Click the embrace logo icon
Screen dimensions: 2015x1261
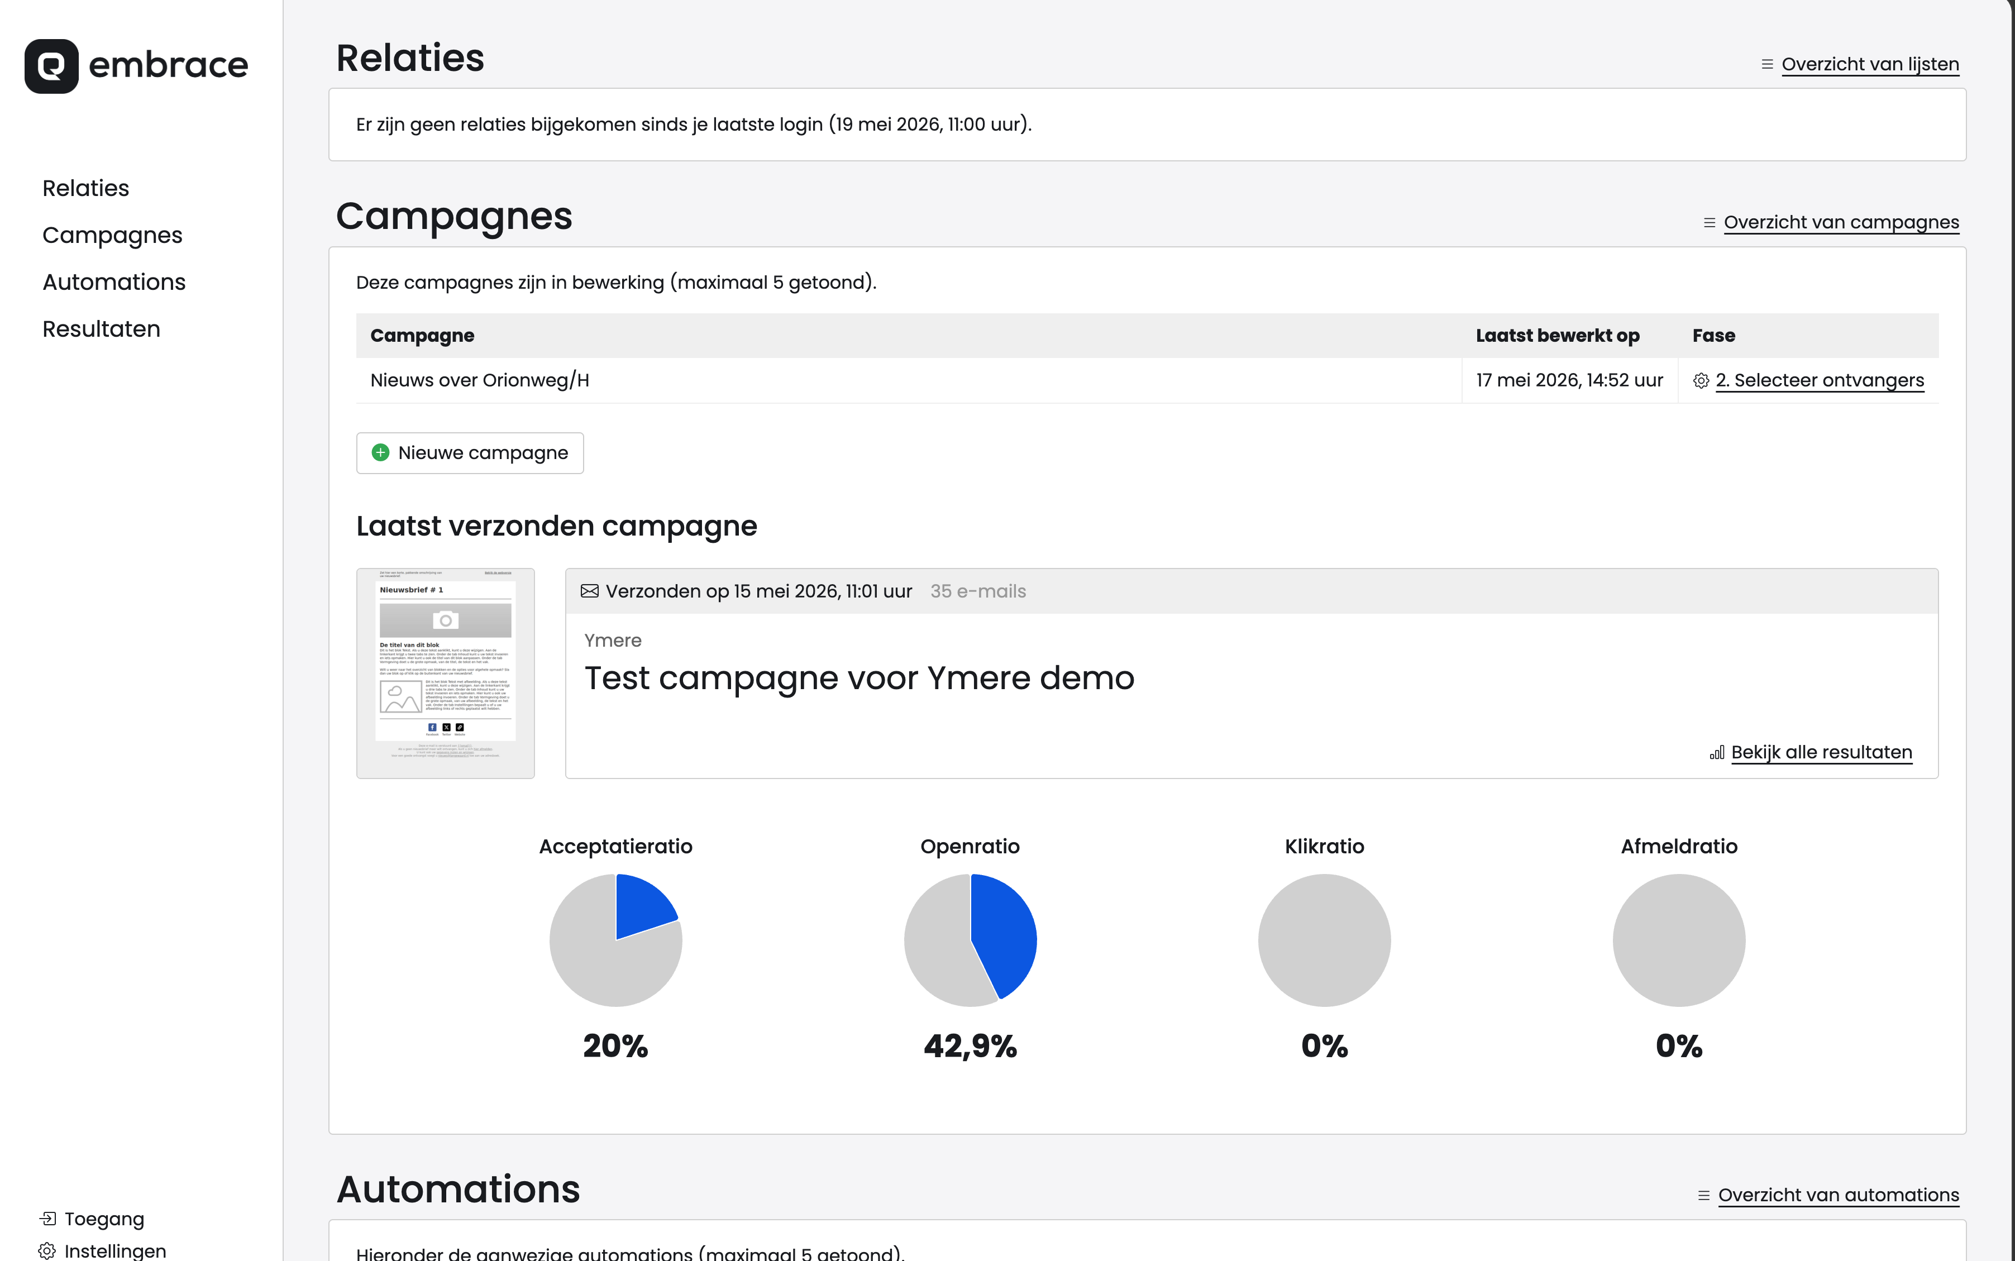(x=52, y=66)
